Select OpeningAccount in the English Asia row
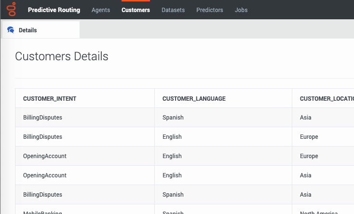 pos(45,175)
